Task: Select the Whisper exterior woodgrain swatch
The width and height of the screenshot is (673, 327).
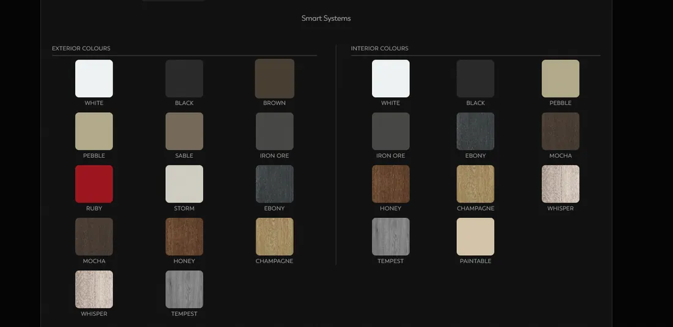Action: 94,289
